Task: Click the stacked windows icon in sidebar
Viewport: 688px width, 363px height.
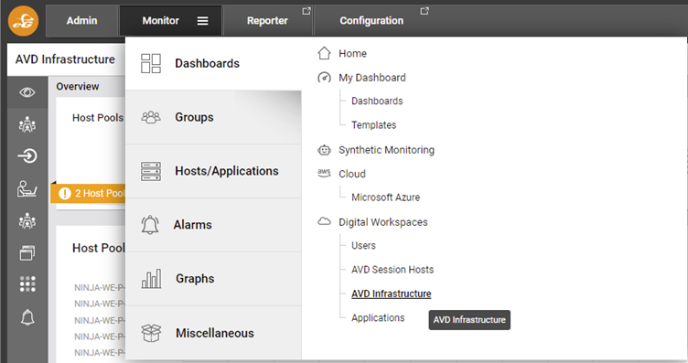Action: tap(27, 252)
